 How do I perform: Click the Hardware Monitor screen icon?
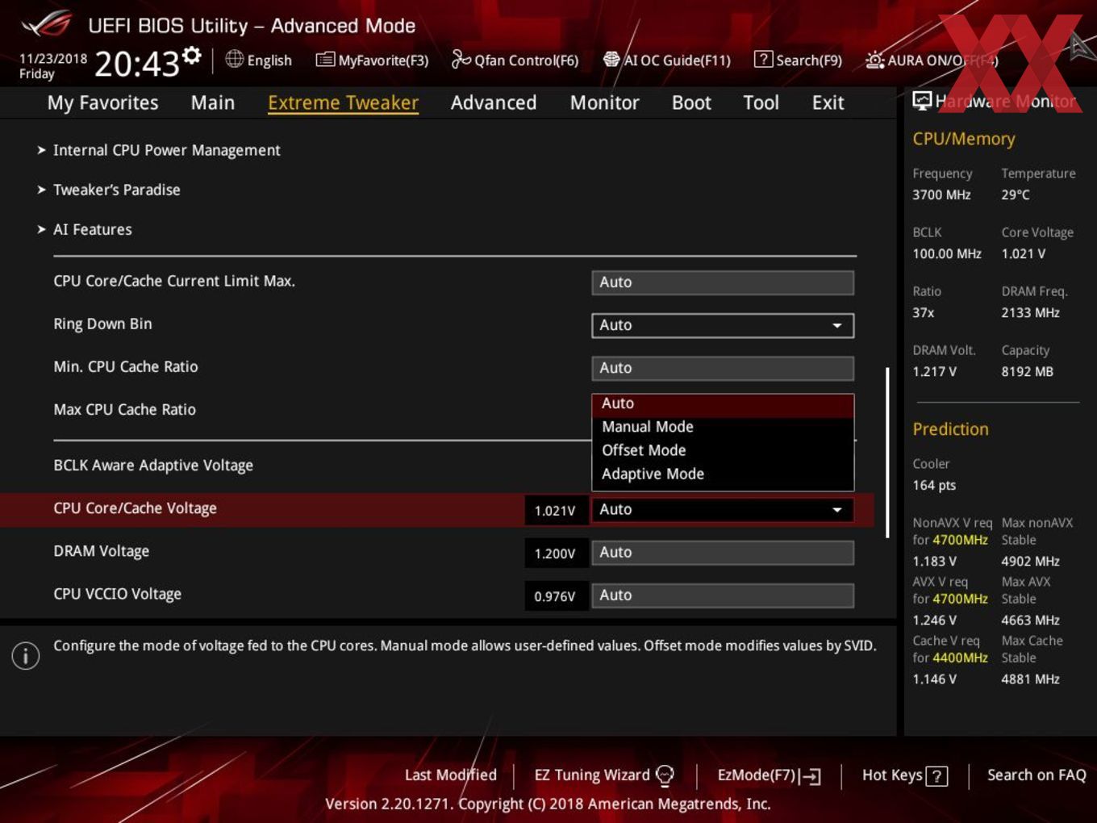tap(922, 101)
